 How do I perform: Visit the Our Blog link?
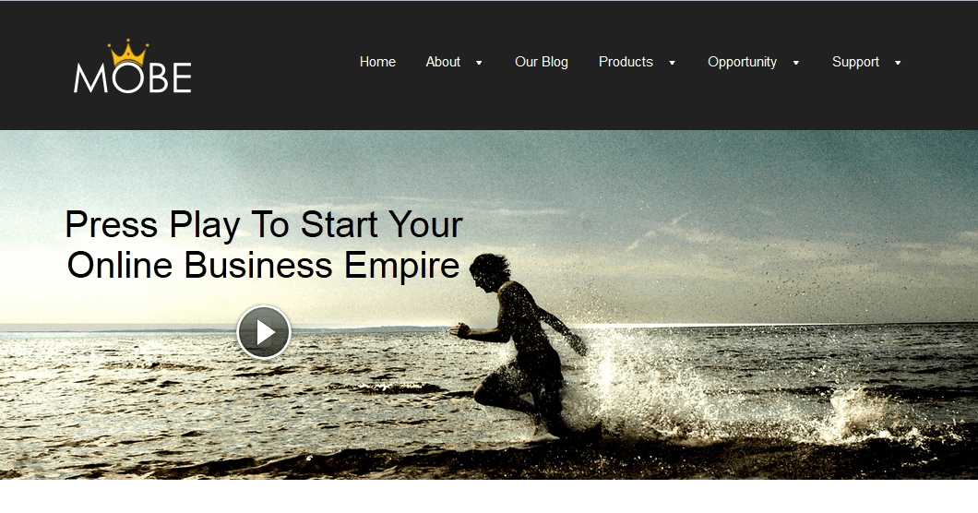coord(542,62)
